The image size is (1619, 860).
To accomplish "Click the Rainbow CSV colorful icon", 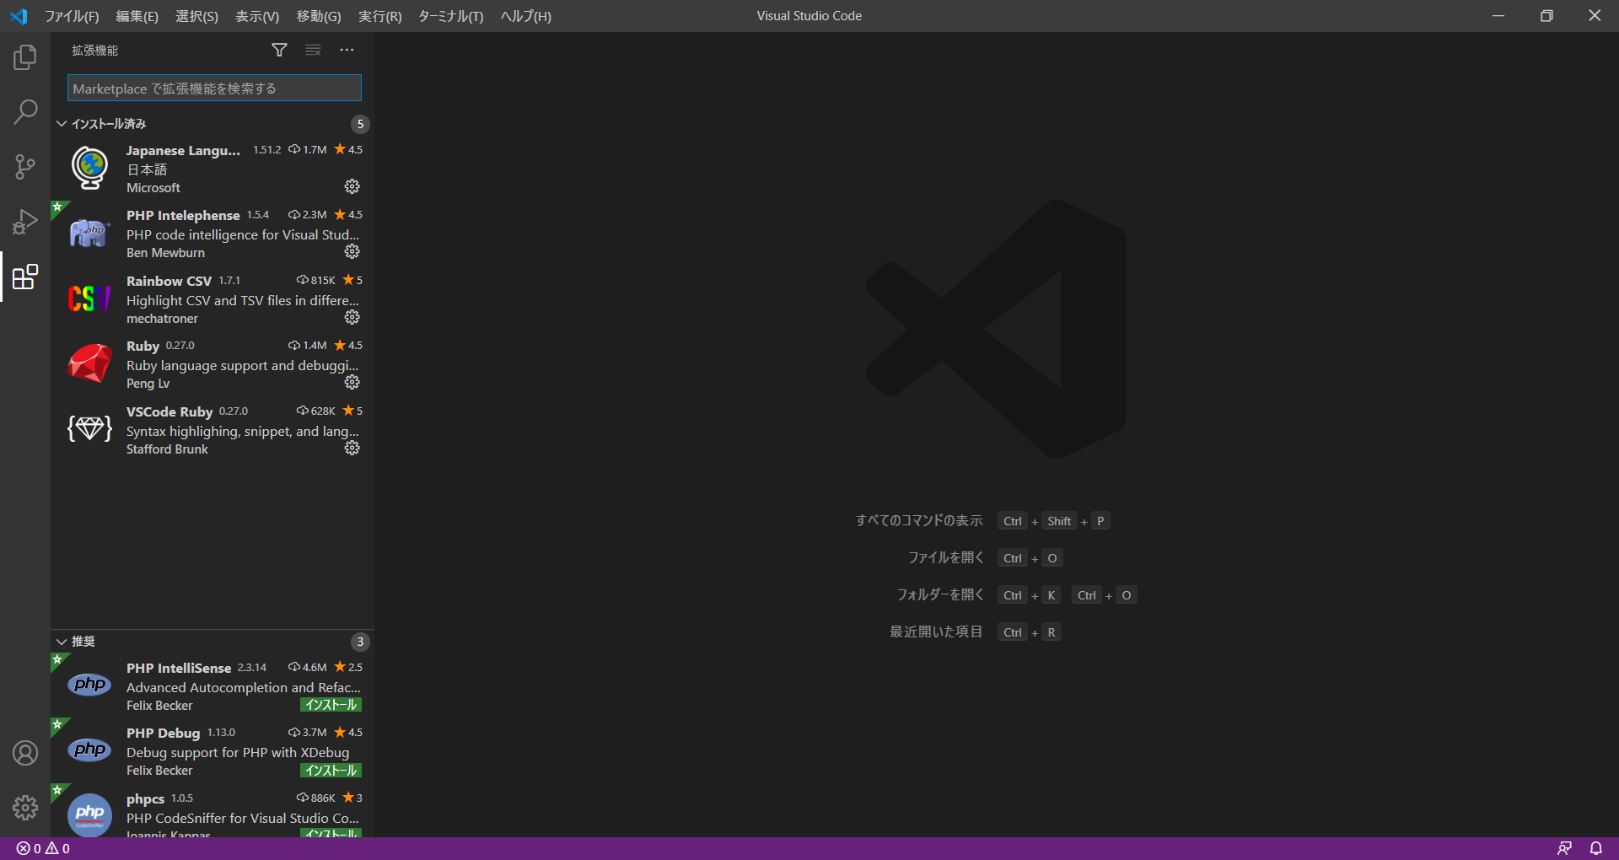I will coord(89,298).
